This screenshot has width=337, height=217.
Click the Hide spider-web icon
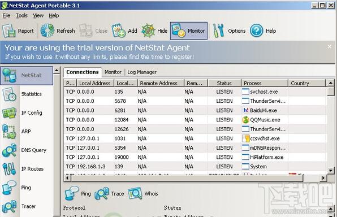(148, 31)
